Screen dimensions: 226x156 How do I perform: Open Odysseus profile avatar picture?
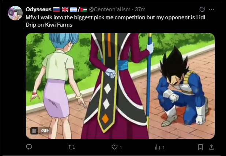pyautogui.click(x=15, y=13)
